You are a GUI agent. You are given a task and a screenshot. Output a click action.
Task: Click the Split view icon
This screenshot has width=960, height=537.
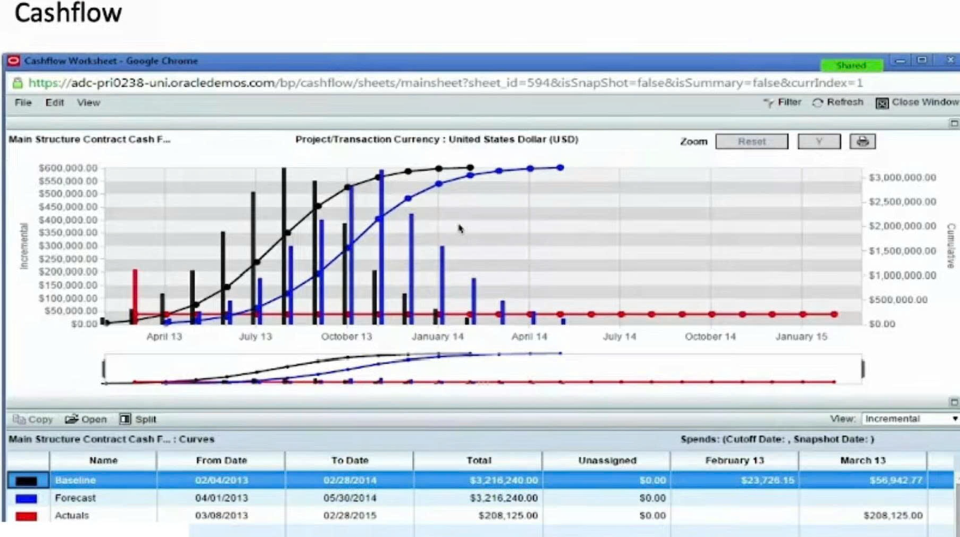(125, 419)
